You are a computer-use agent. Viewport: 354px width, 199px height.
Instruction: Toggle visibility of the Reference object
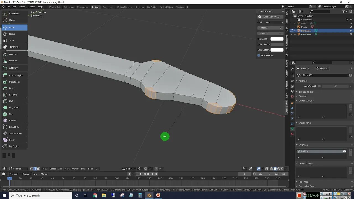click(x=351, y=35)
